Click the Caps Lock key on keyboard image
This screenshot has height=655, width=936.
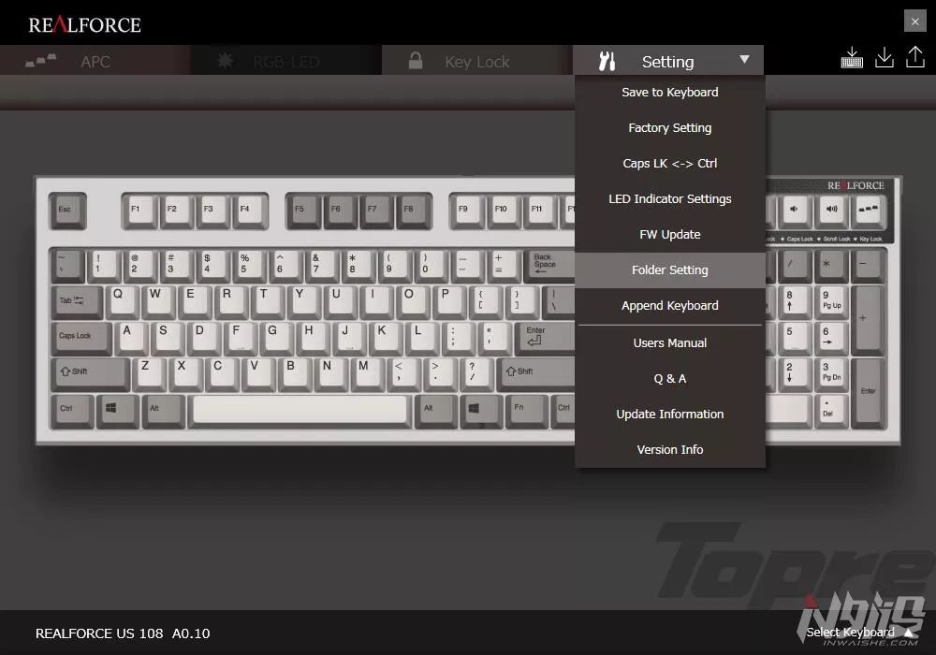81,338
